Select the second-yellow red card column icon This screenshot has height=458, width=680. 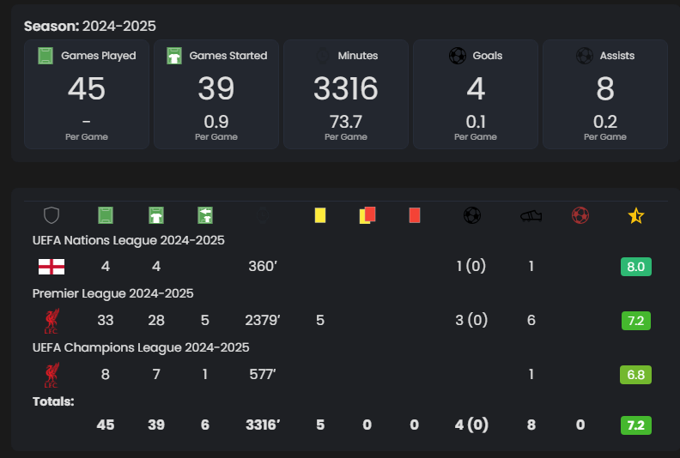(367, 215)
